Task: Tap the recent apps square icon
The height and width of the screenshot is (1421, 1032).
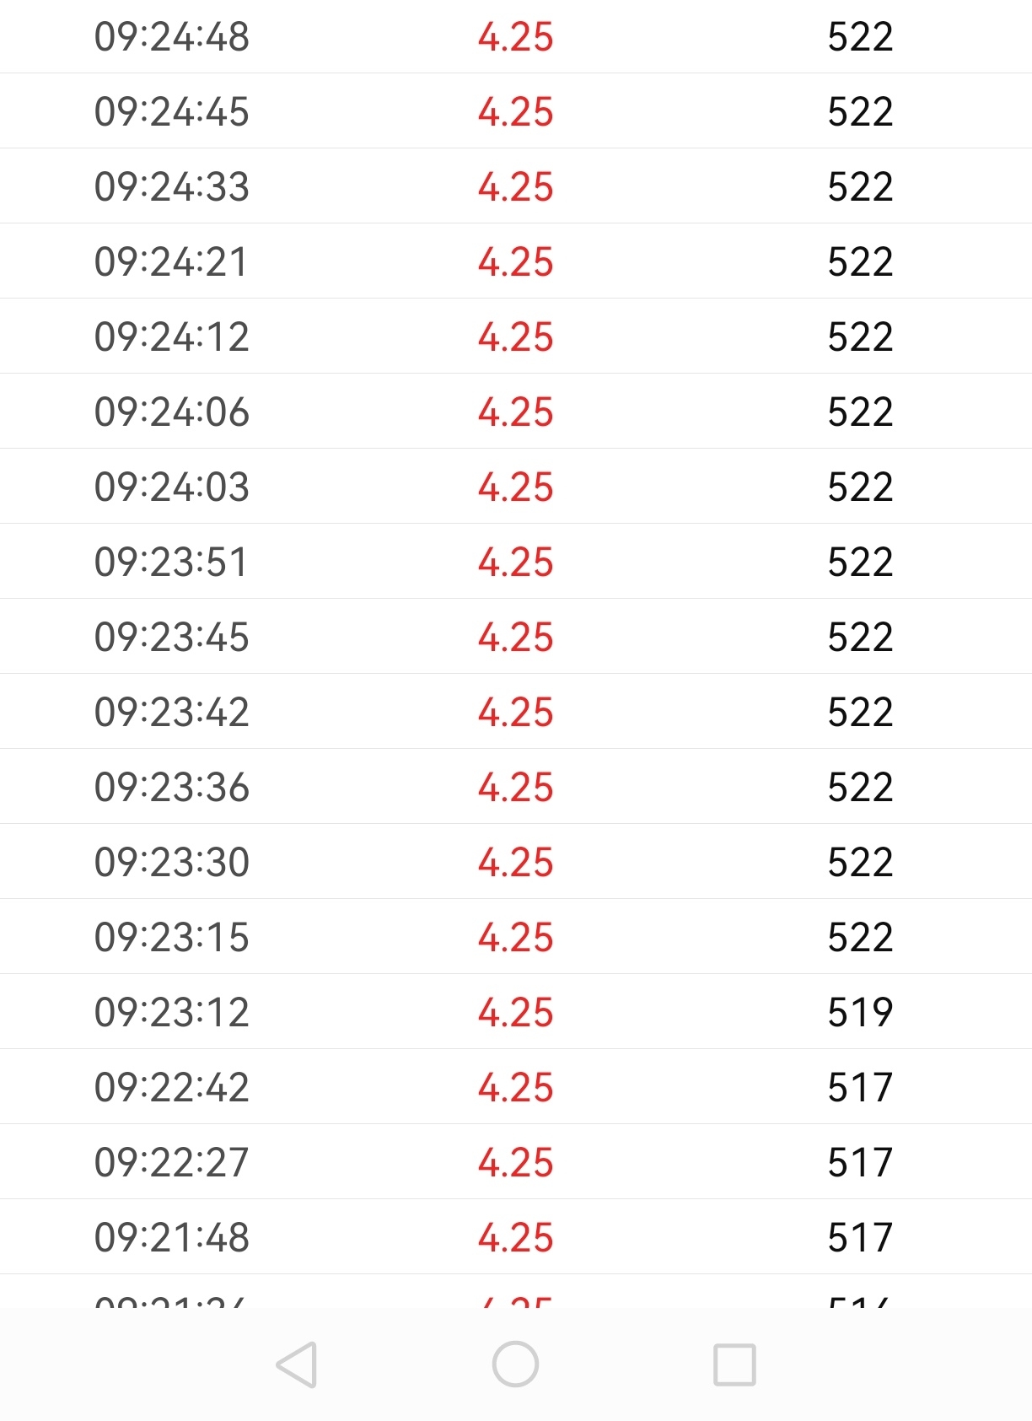Action: [734, 1364]
